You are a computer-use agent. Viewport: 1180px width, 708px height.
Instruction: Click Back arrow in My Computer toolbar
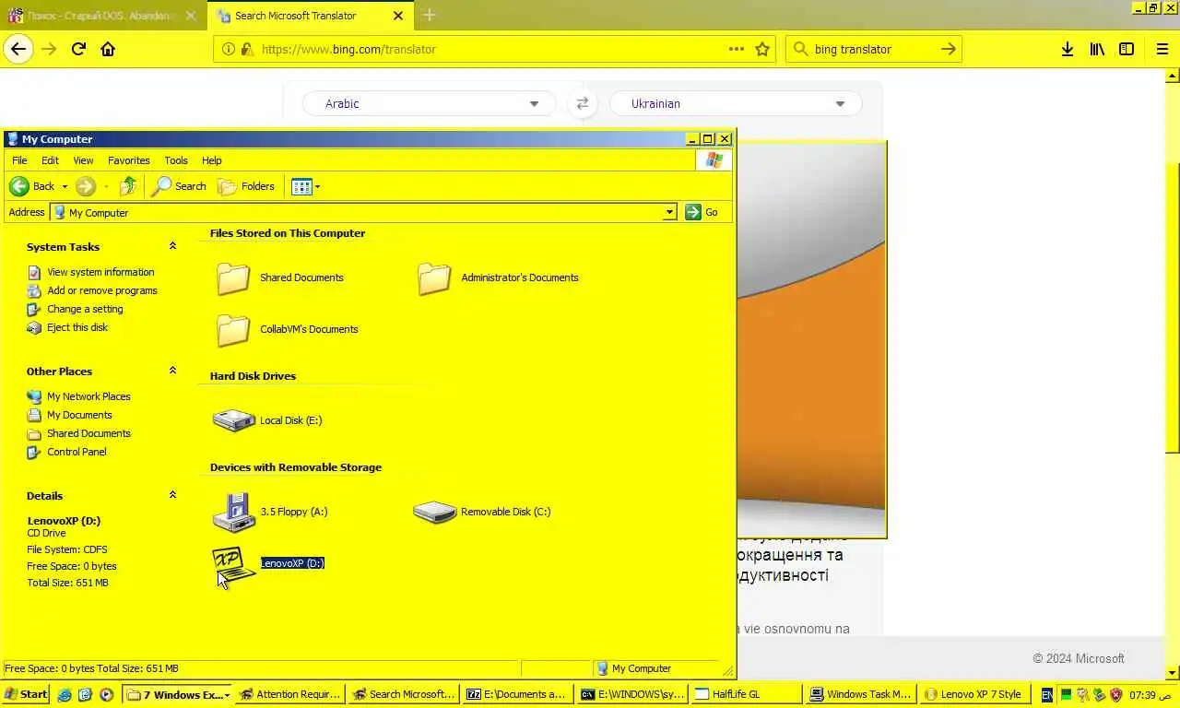click(x=19, y=186)
